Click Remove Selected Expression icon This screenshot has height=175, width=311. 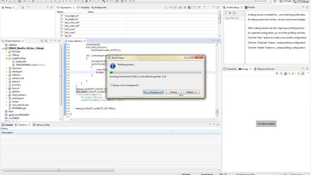(x=185, y=8)
